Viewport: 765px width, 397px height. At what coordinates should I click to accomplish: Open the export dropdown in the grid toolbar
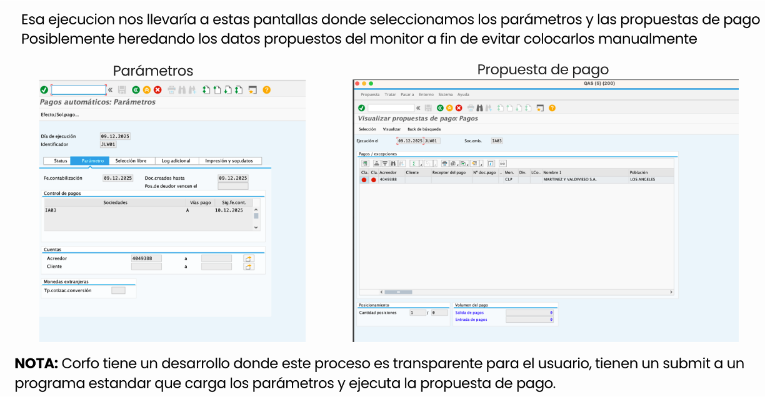pyautogui.click(x=467, y=165)
